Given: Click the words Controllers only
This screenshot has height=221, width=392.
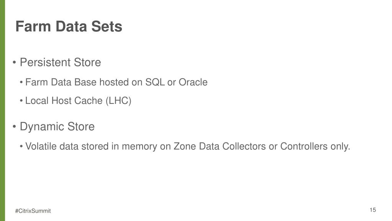Looking at the screenshot, I should (315, 146).
